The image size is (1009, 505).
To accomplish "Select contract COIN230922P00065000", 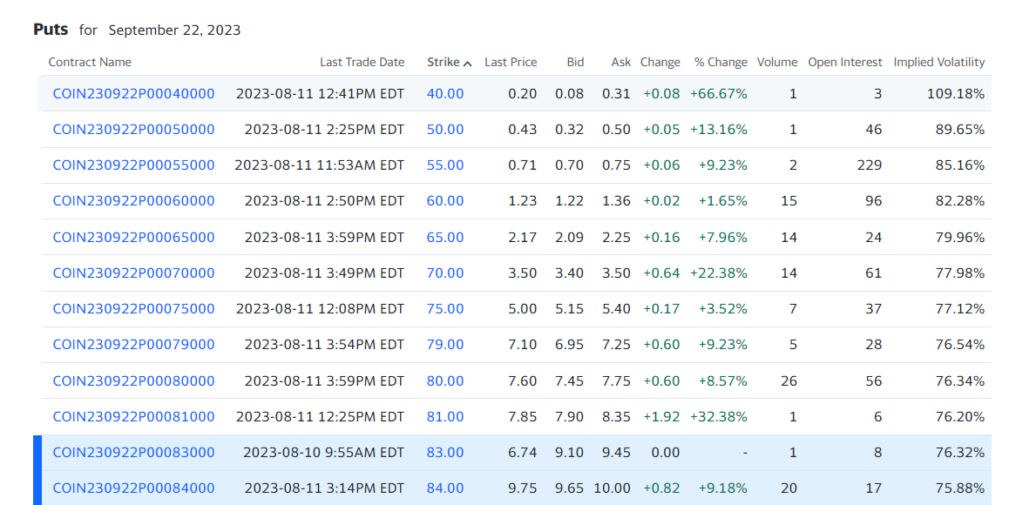I will coord(133,237).
